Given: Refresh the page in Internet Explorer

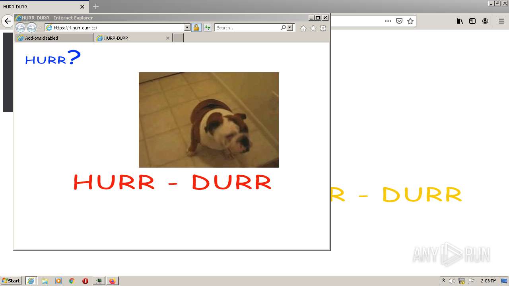Looking at the screenshot, I should [x=208, y=28].
